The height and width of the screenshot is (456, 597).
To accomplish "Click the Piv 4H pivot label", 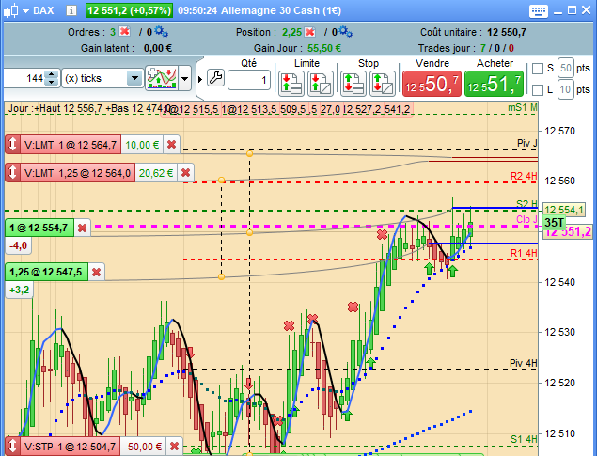I will (x=523, y=363).
